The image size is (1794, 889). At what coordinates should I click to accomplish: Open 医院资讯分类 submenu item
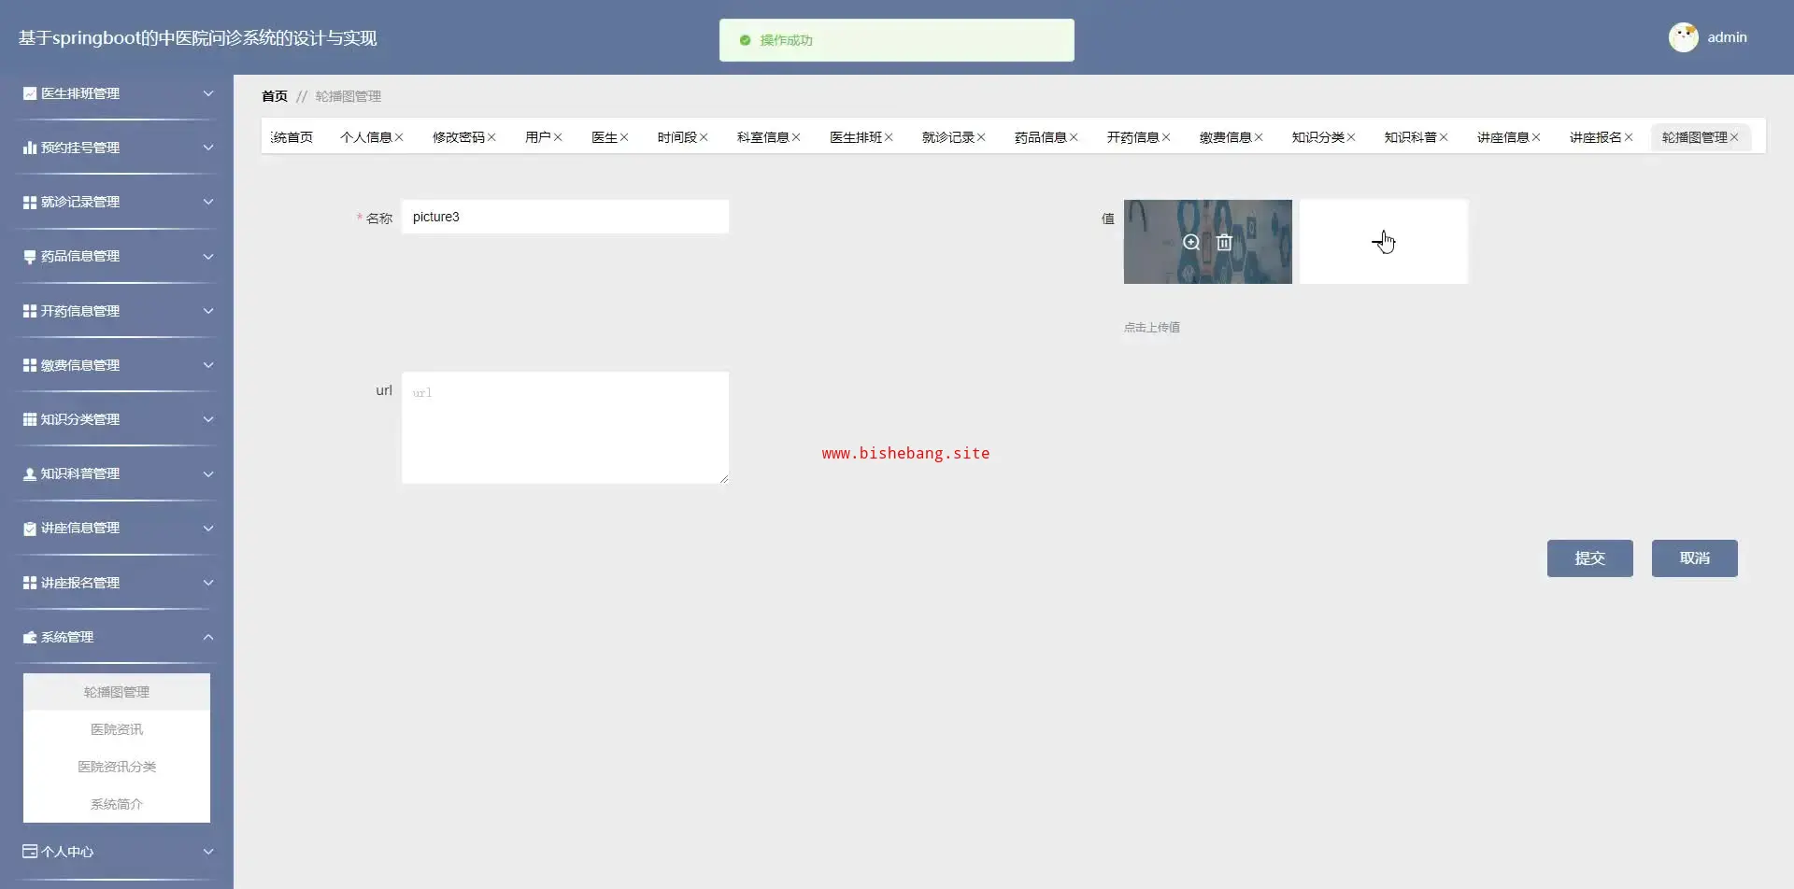[117, 767]
